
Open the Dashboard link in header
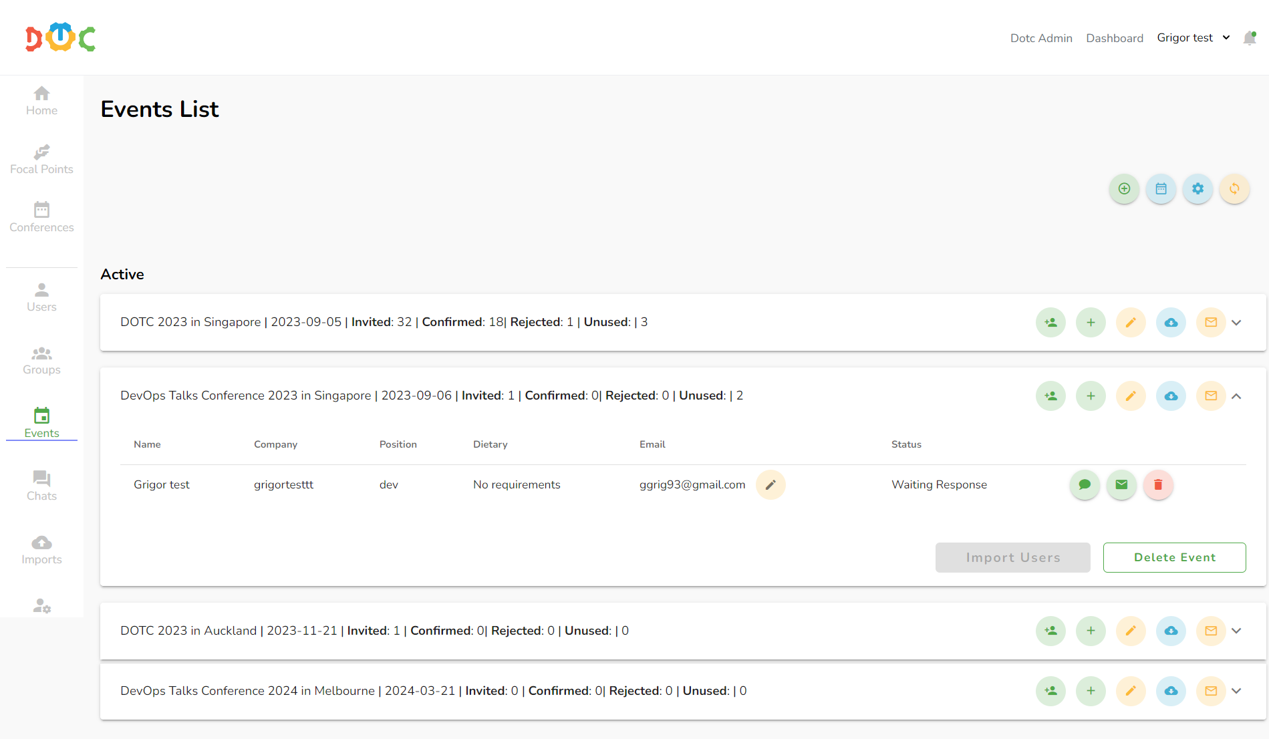tap(1114, 38)
